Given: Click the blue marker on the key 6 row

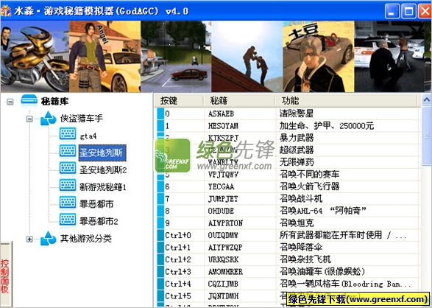Looking at the screenshot, I should (160, 186).
